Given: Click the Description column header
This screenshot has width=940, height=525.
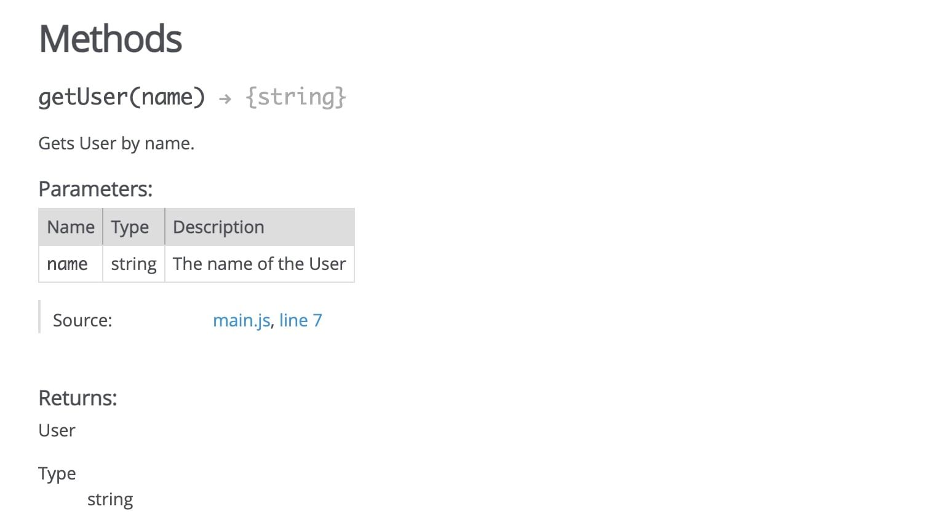Looking at the screenshot, I should [218, 227].
